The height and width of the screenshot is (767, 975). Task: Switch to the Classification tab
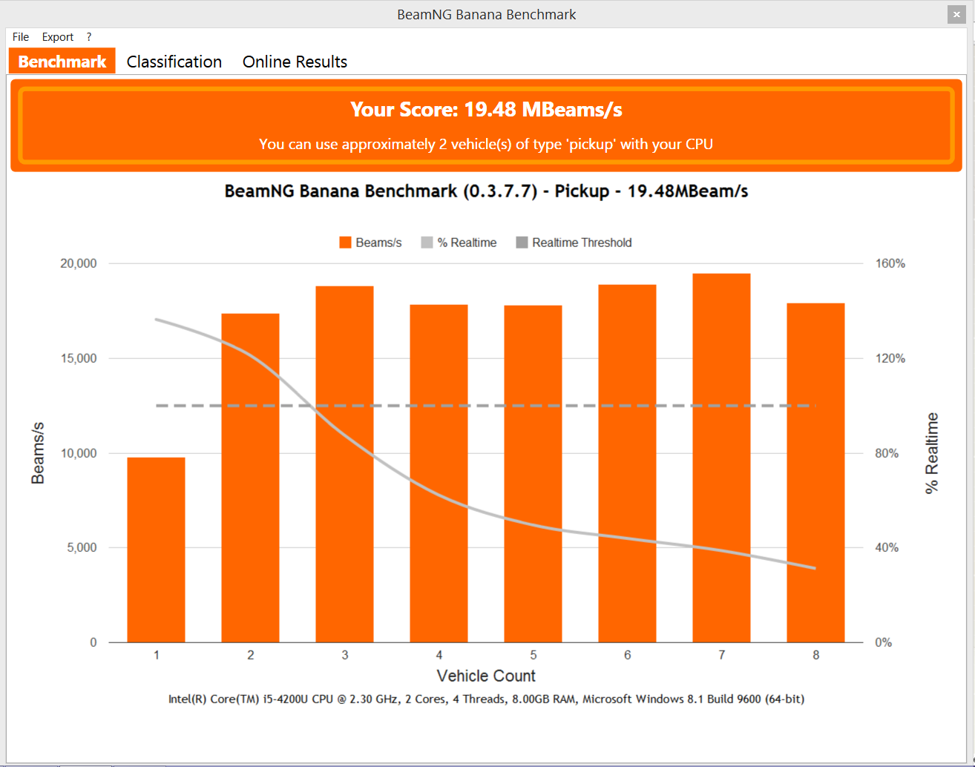click(174, 62)
